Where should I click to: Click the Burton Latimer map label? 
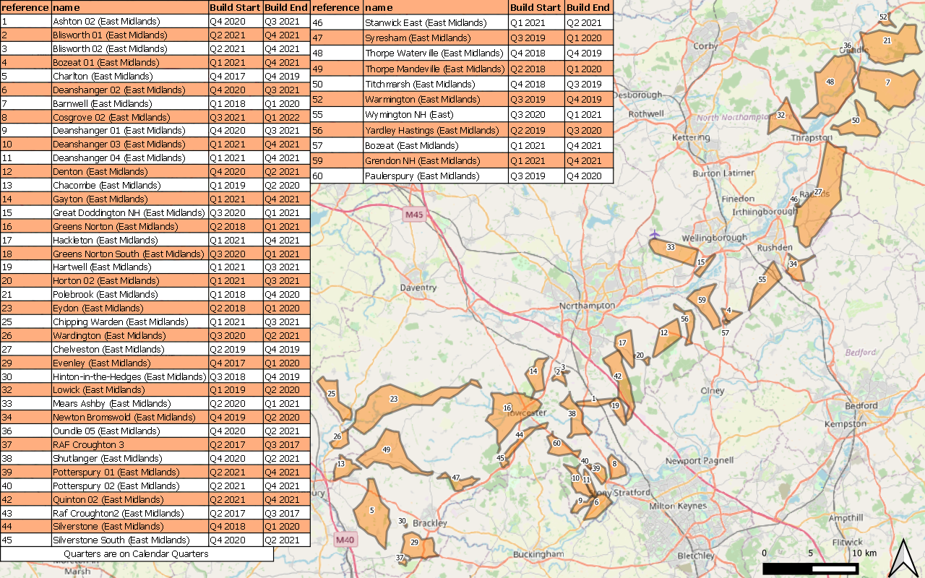(723, 173)
